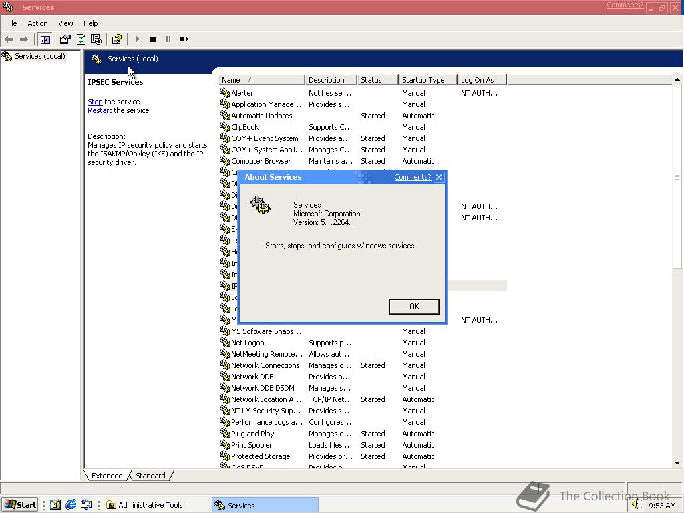The image size is (684, 513).
Task: Click Comments? link in main title bar
Action: coord(625,5)
